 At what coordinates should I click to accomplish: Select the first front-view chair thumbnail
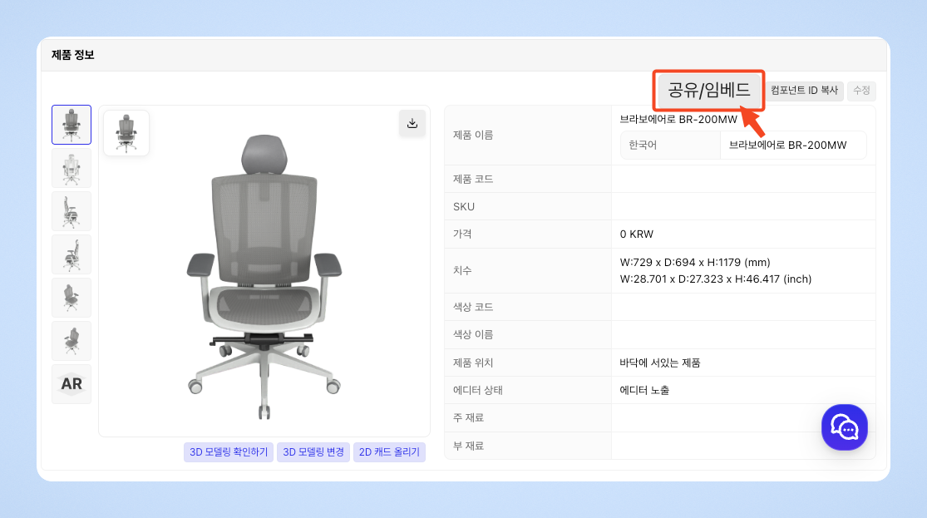point(71,125)
